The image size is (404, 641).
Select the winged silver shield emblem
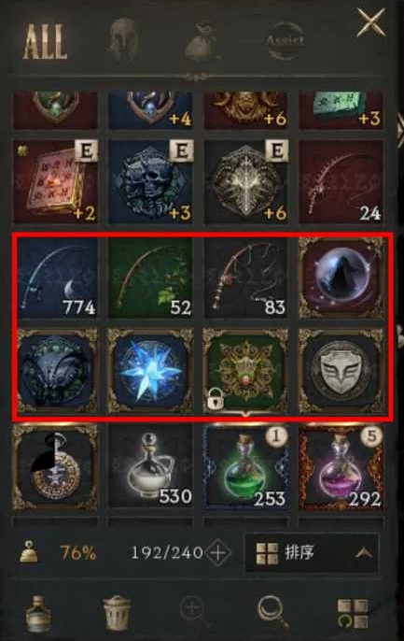(341, 371)
